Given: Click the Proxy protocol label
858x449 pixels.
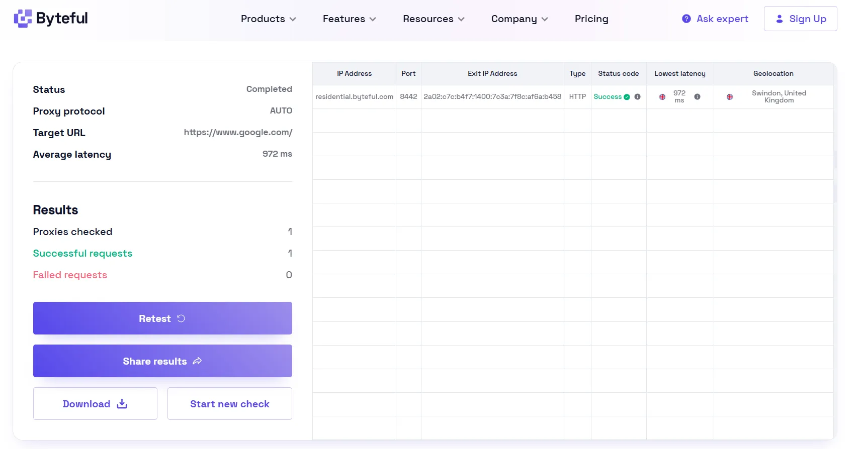Looking at the screenshot, I should click(69, 111).
